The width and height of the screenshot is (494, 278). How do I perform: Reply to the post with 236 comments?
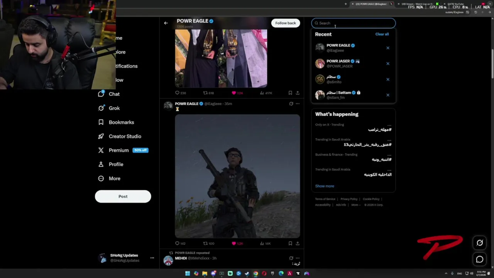tap(180, 93)
